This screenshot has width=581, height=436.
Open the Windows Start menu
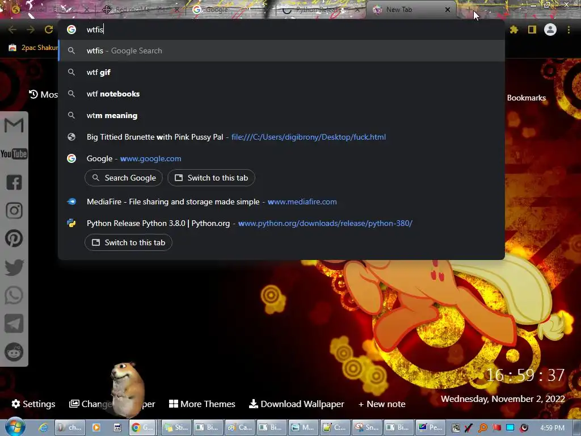coord(15,427)
